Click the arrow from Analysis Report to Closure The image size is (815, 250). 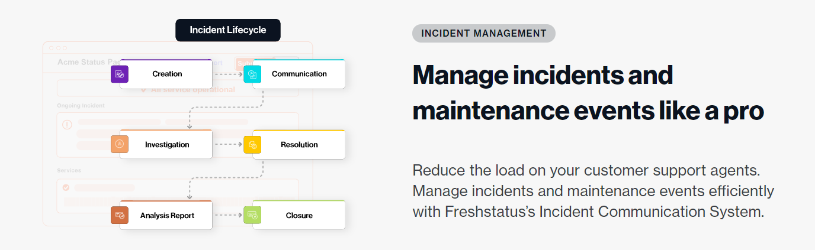(228, 215)
